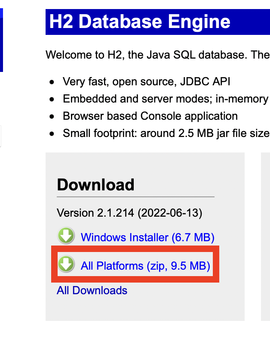The image size is (270, 339).
Task: Click the bullet dot before 'Small footprint'
Action: [x=52, y=134]
